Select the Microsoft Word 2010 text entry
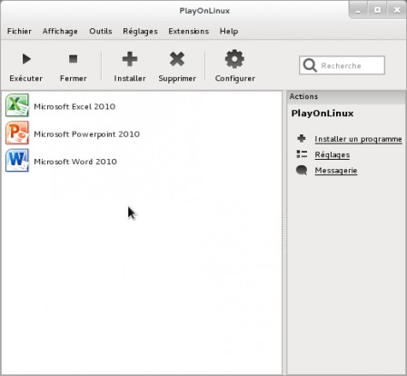This screenshot has width=407, height=376. click(x=75, y=162)
